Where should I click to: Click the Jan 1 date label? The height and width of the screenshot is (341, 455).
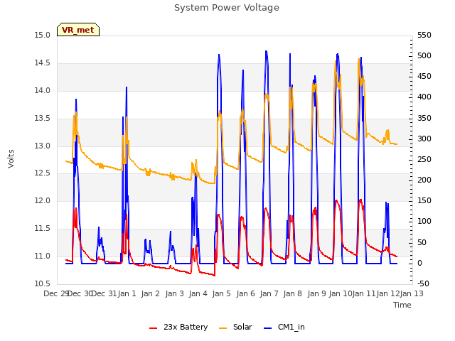pyautogui.click(x=127, y=293)
